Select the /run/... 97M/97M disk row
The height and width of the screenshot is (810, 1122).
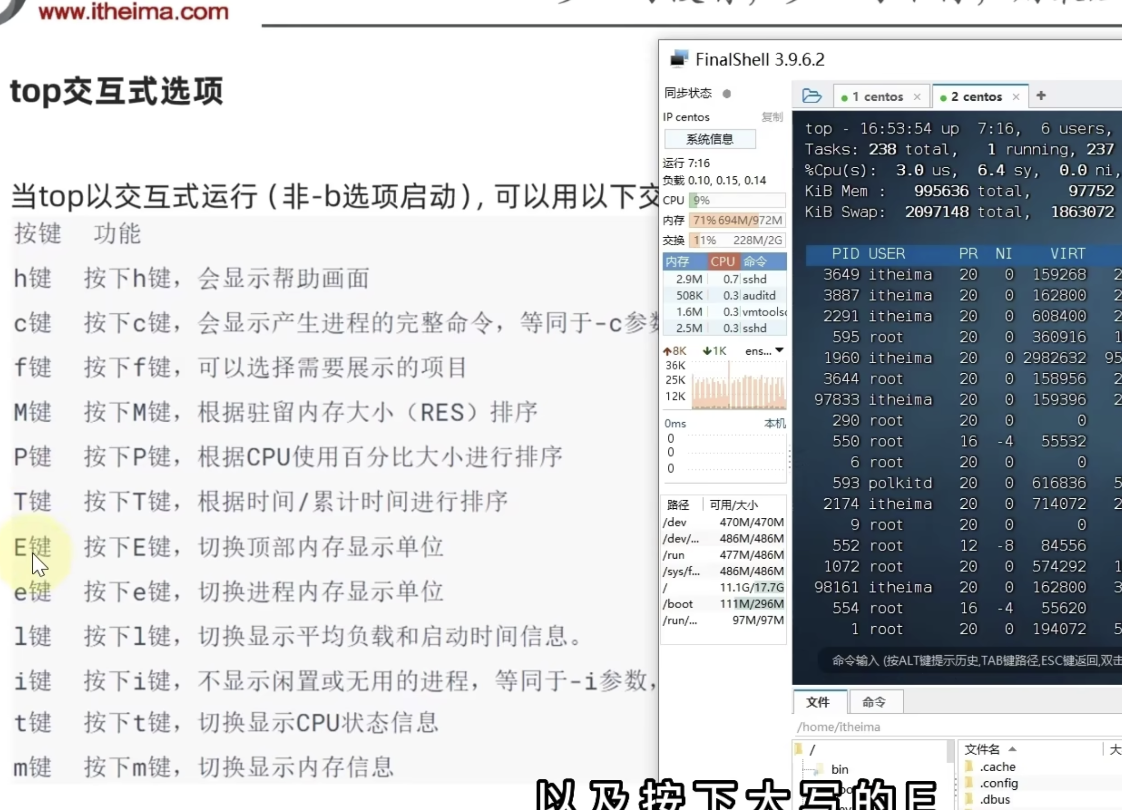click(723, 620)
